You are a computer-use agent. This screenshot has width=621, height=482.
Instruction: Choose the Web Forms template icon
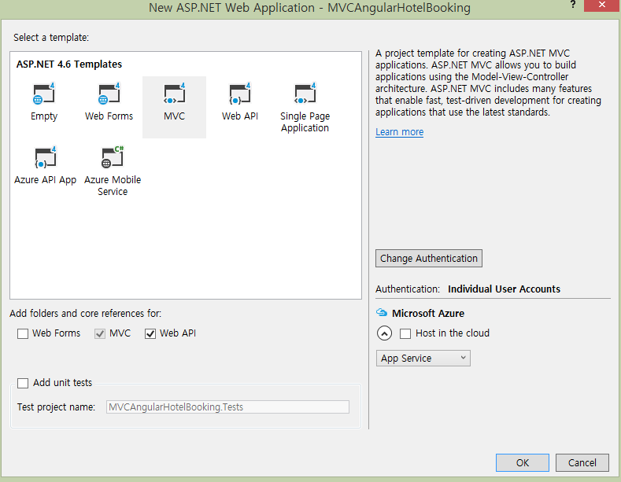pos(109,94)
